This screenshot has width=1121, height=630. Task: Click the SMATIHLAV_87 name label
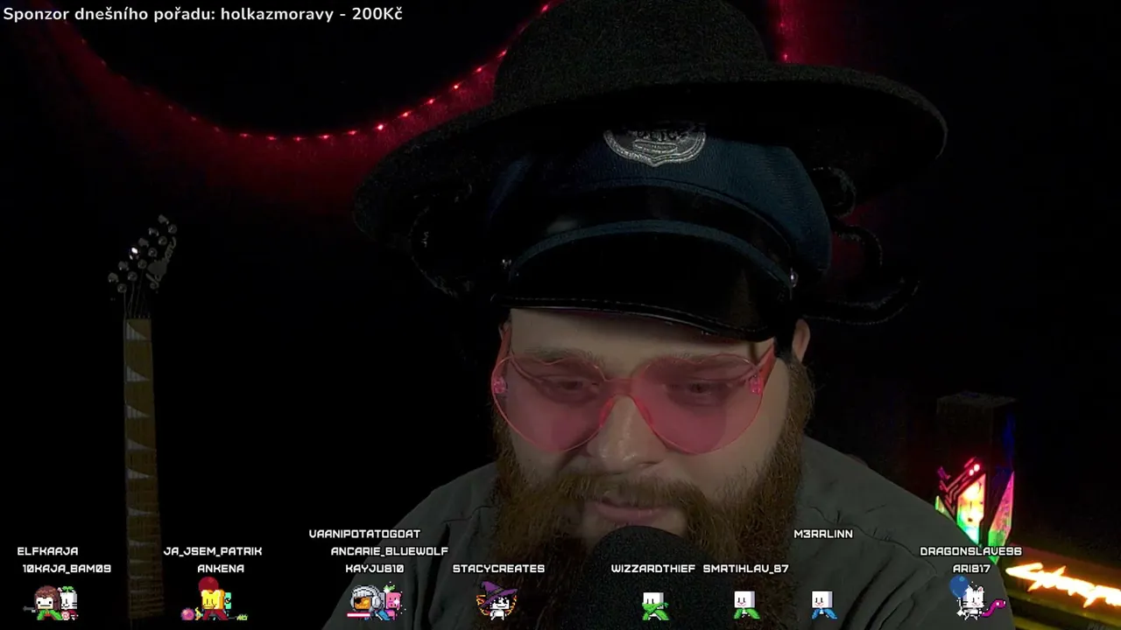745,569
